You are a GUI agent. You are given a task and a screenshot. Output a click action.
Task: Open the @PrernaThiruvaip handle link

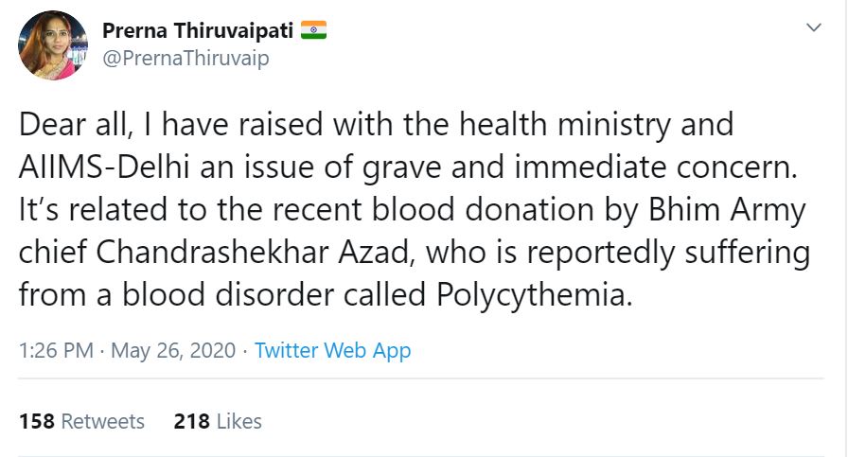[x=185, y=58]
